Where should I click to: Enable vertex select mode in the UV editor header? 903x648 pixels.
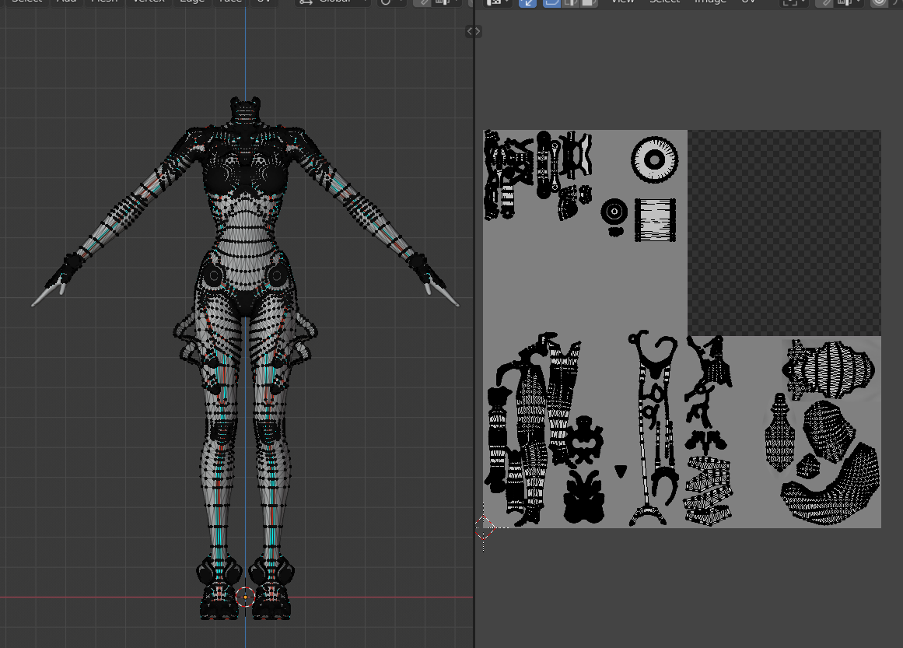pos(551,2)
